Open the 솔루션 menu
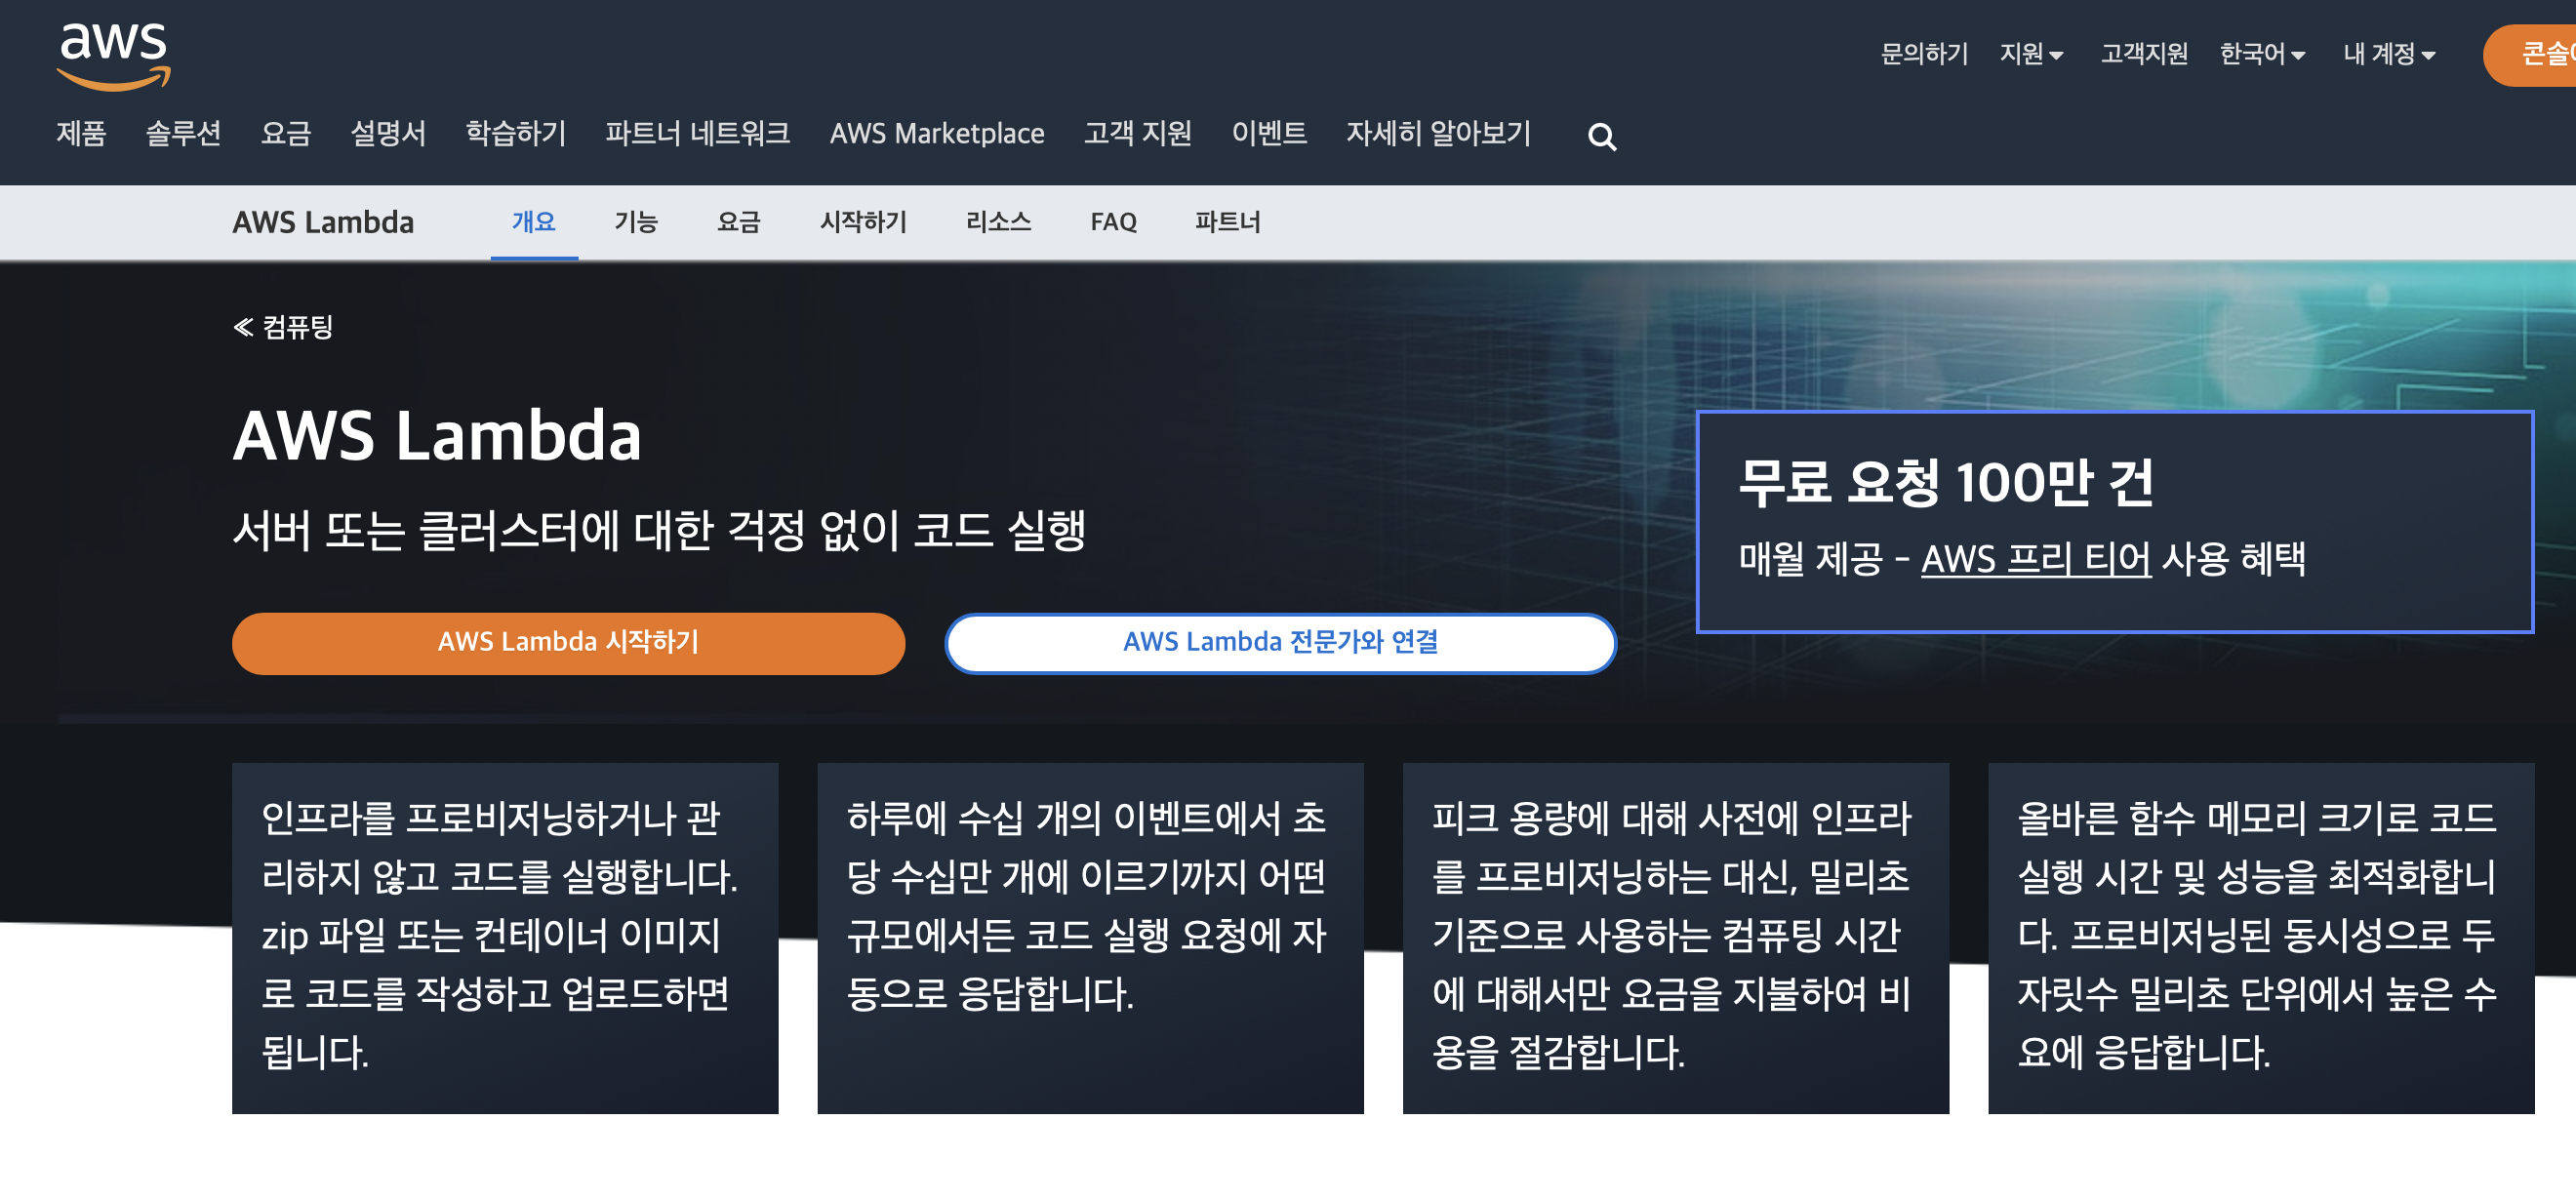Viewport: 2576px width, 1200px height. (x=183, y=133)
